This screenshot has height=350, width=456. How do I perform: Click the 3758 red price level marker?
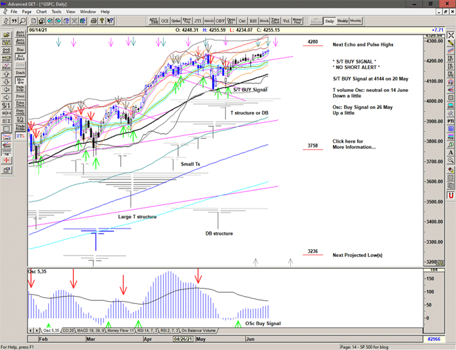[312, 146]
